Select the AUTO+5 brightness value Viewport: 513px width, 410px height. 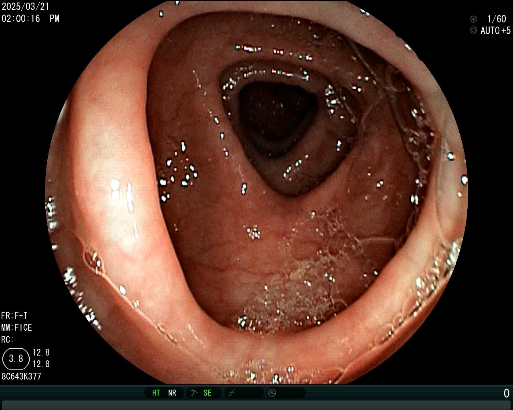[495, 30]
